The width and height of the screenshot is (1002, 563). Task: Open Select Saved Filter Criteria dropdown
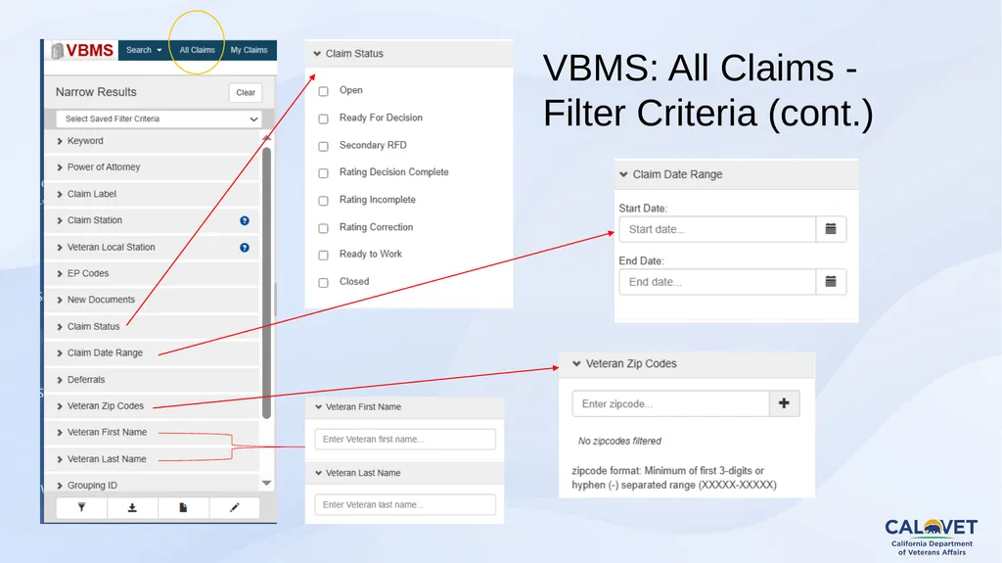pyautogui.click(x=159, y=119)
